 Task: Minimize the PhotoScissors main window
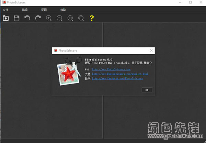tap(180, 2)
